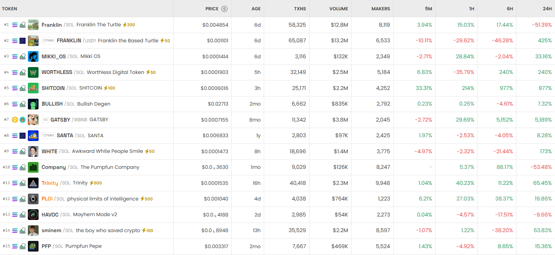555x255 pixels.
Task: Click the Raydium icon on FRANKLIN row
Action: (23, 41)
